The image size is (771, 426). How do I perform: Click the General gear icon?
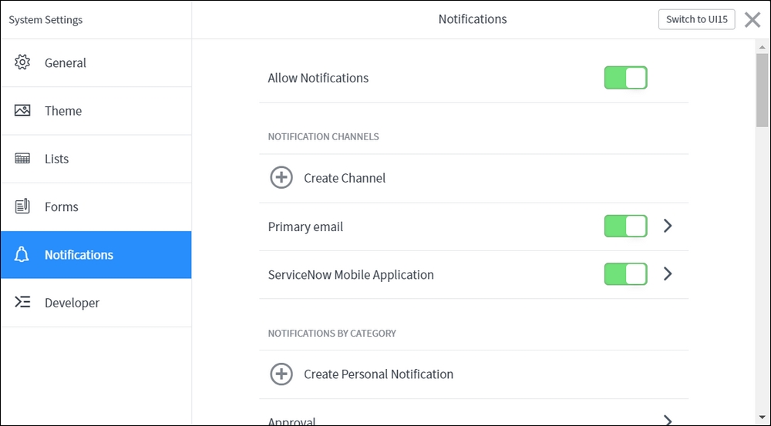point(22,62)
